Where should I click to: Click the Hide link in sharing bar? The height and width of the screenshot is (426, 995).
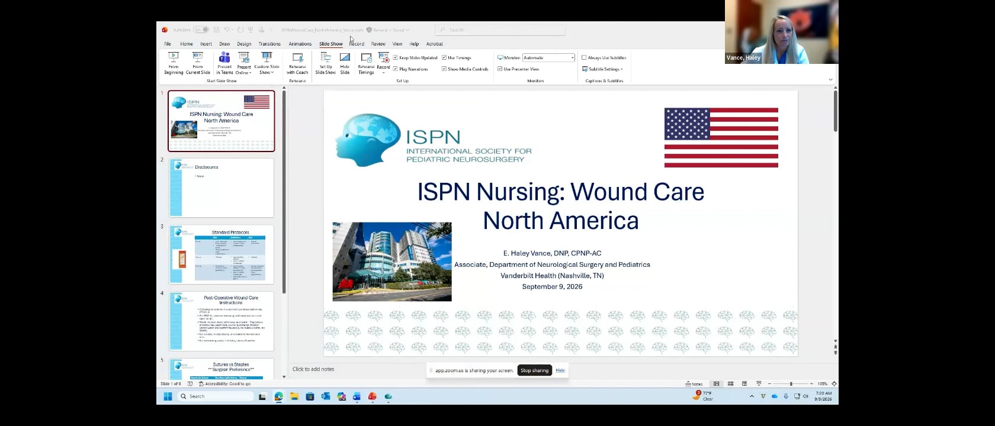point(560,370)
